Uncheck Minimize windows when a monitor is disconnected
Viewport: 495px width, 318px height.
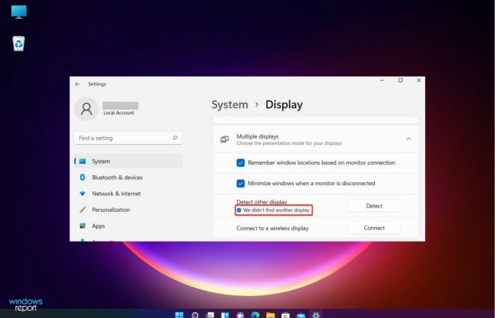point(240,183)
